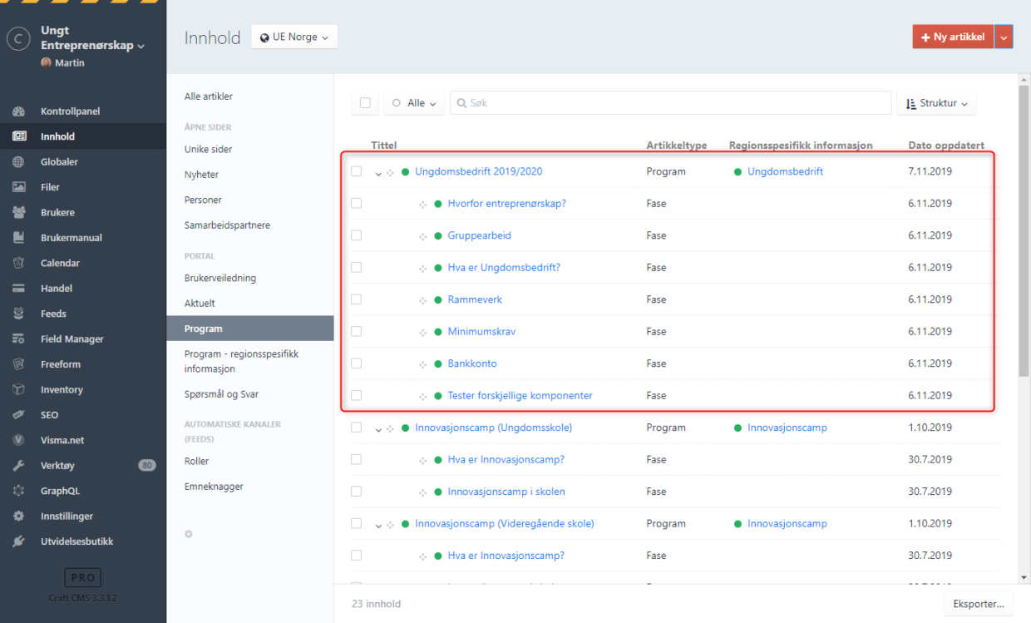The width and height of the screenshot is (1031, 623).
Task: Tick the checkbox for Ungdomsbedrift 2019/2020
Action: [x=357, y=171]
